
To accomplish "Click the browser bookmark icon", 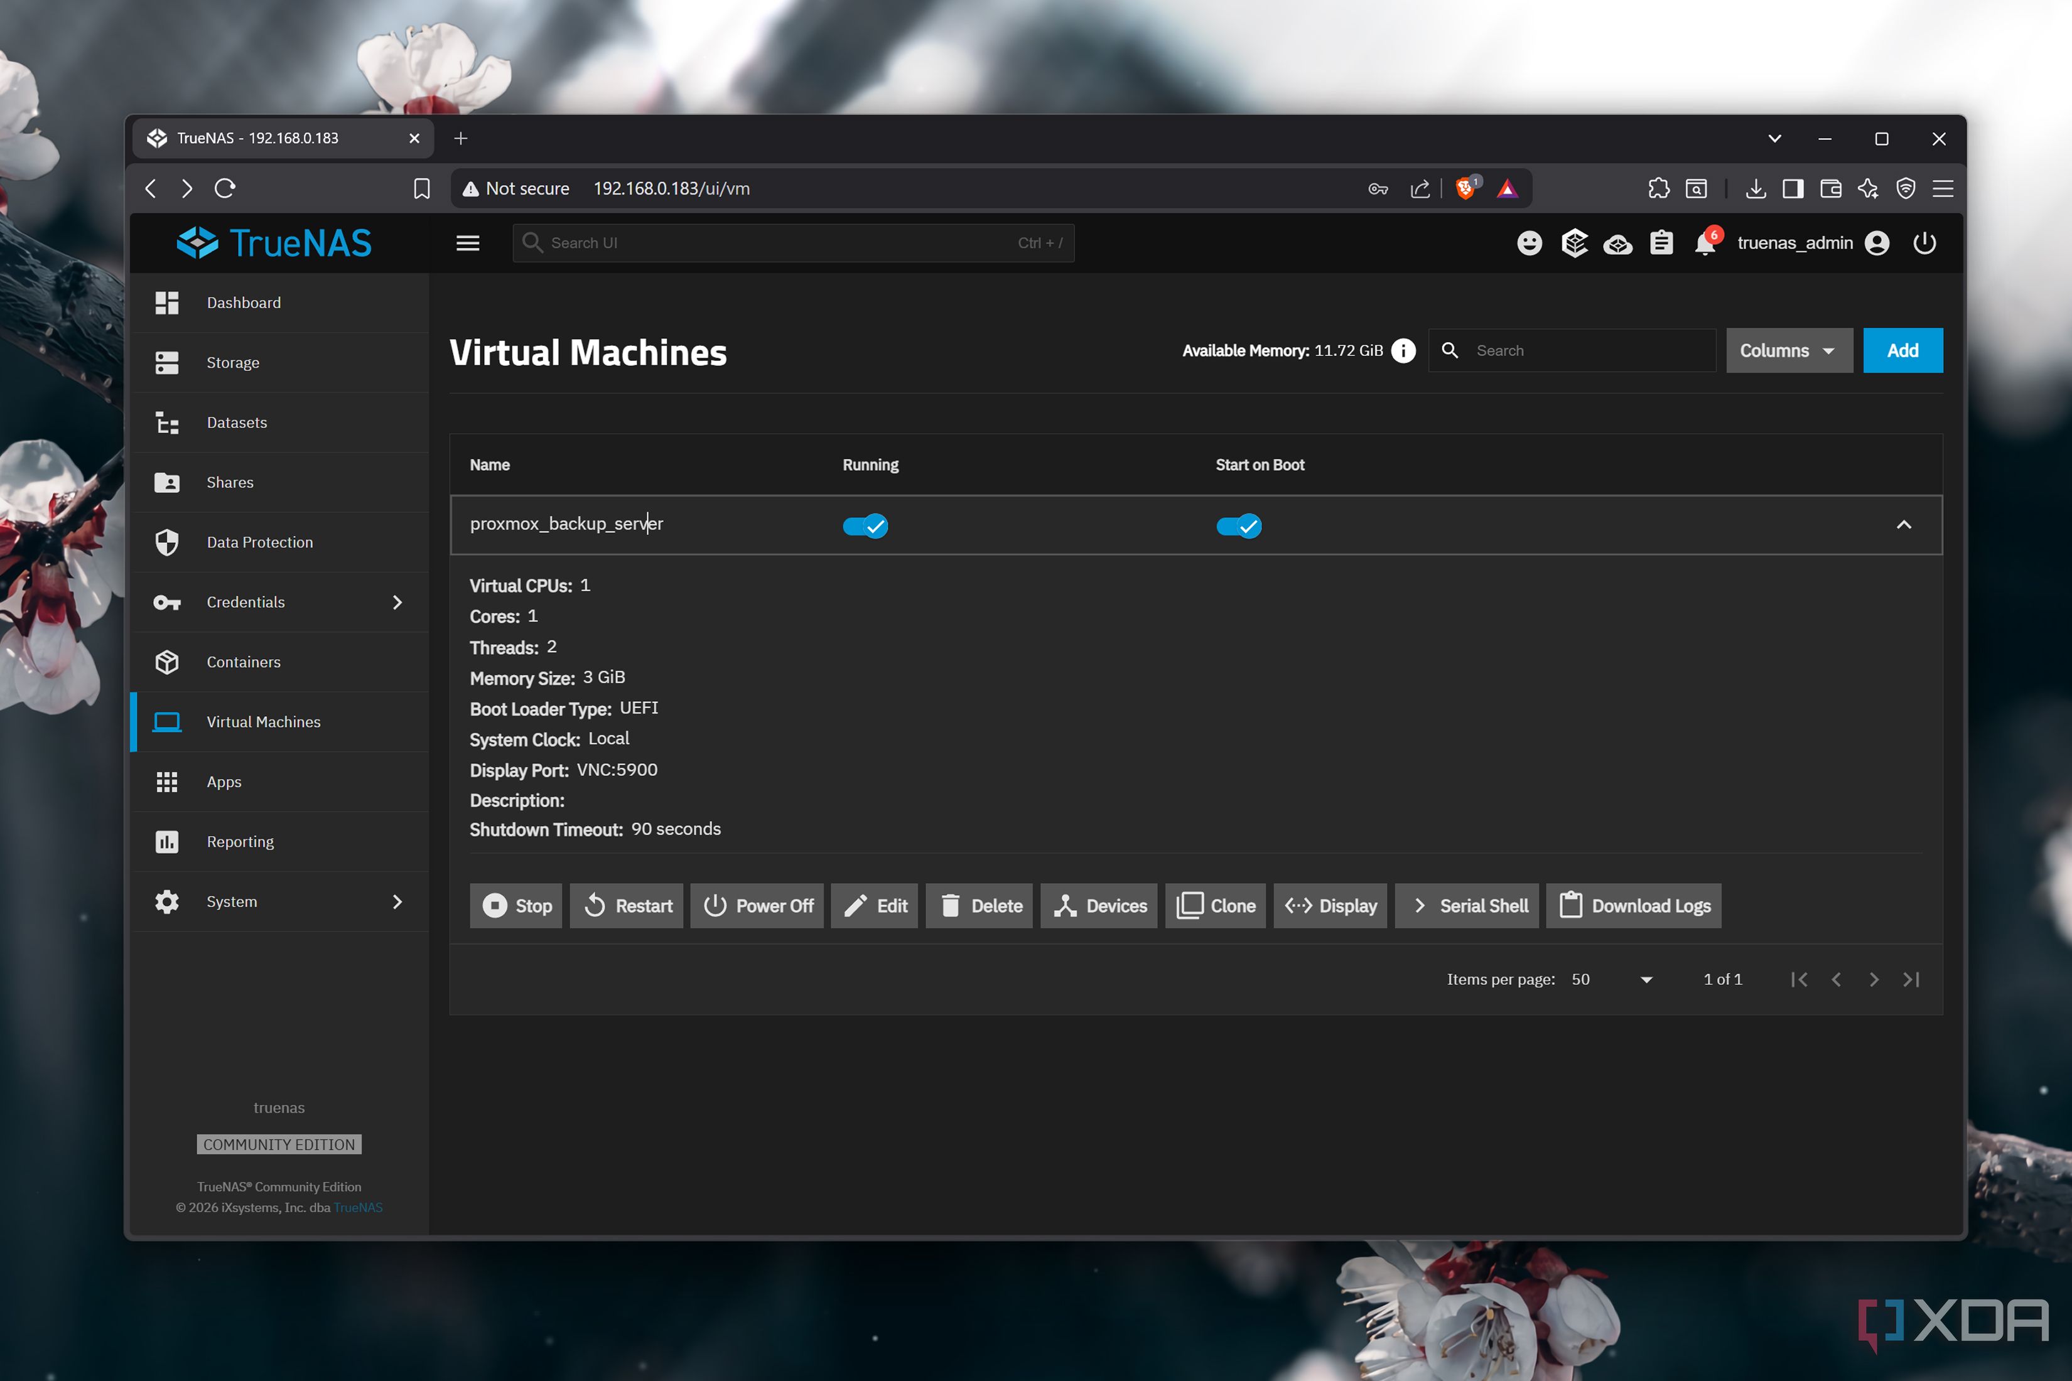I will [422, 188].
